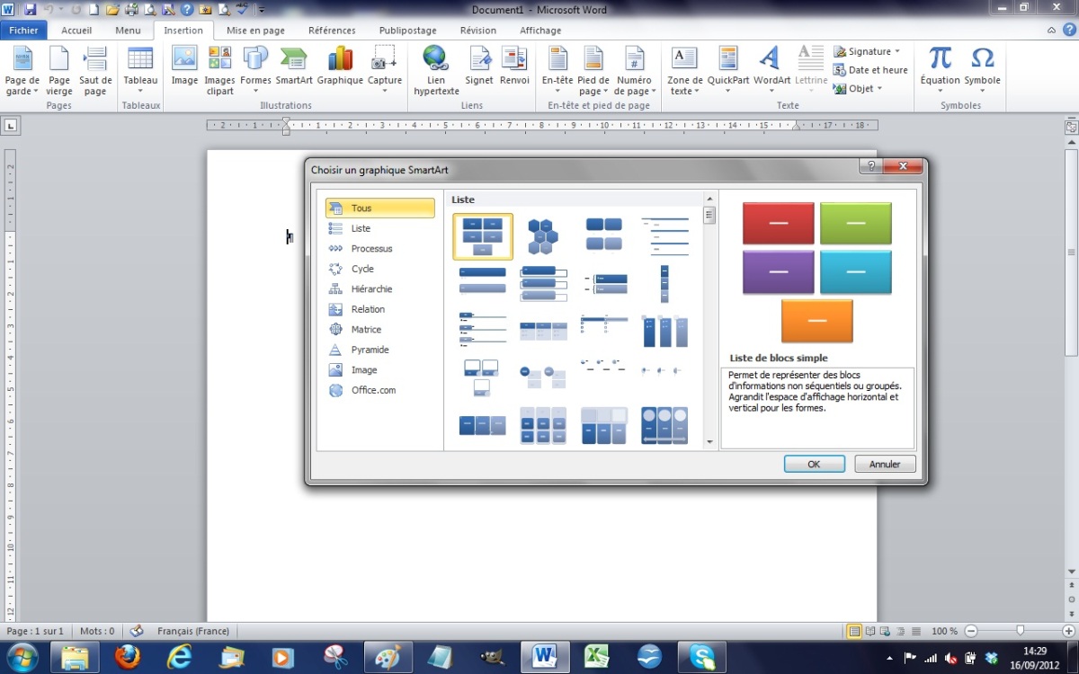This screenshot has height=674, width=1079.
Task: Select the hexagon cluster SmartArt layout
Action: pos(543,236)
